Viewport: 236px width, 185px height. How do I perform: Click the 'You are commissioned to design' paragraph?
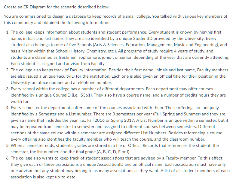(x=115, y=19)
